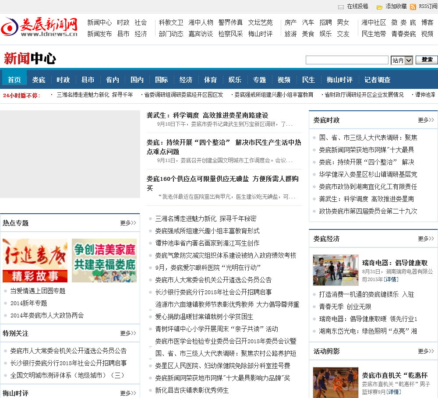Open 更多 for 热点专题 section
Screen dimensions: 438x398
(x=128, y=223)
